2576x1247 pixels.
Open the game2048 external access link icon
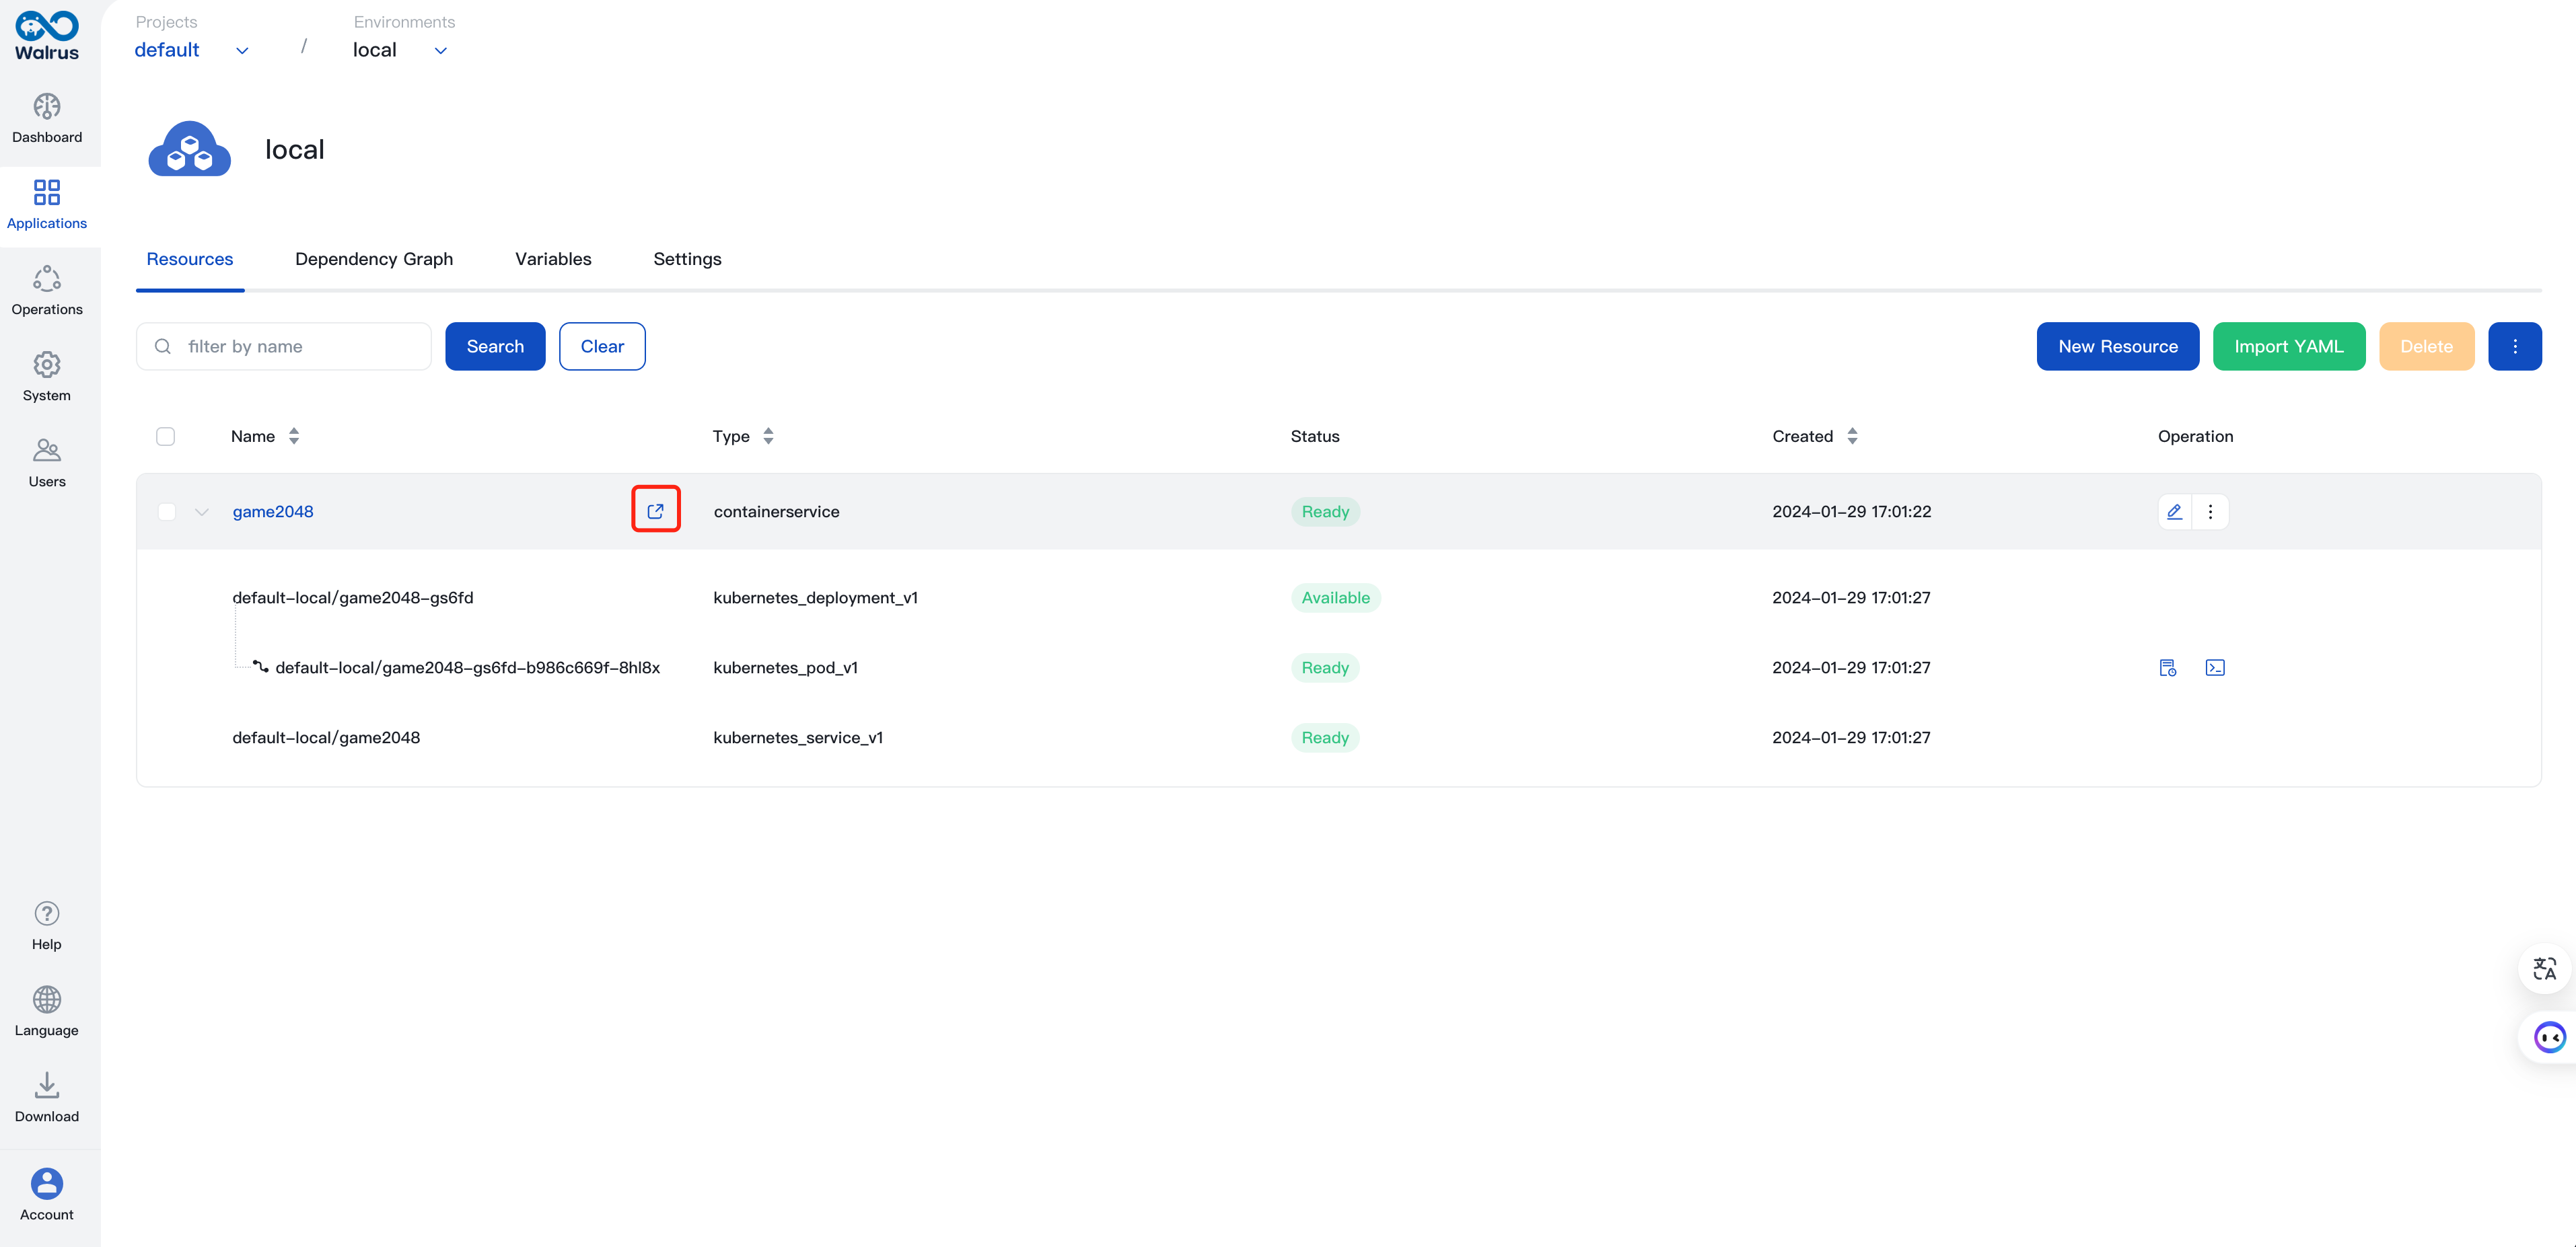[x=655, y=511]
